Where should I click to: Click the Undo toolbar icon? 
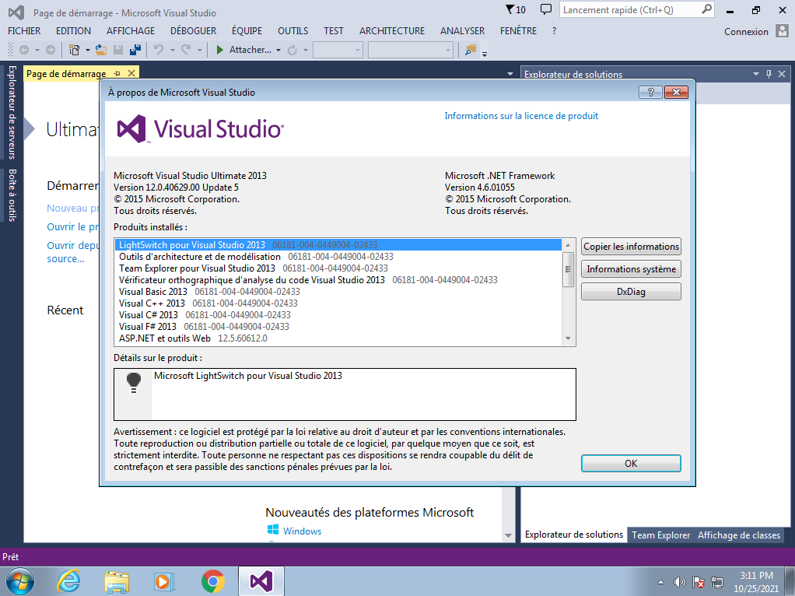[159, 50]
